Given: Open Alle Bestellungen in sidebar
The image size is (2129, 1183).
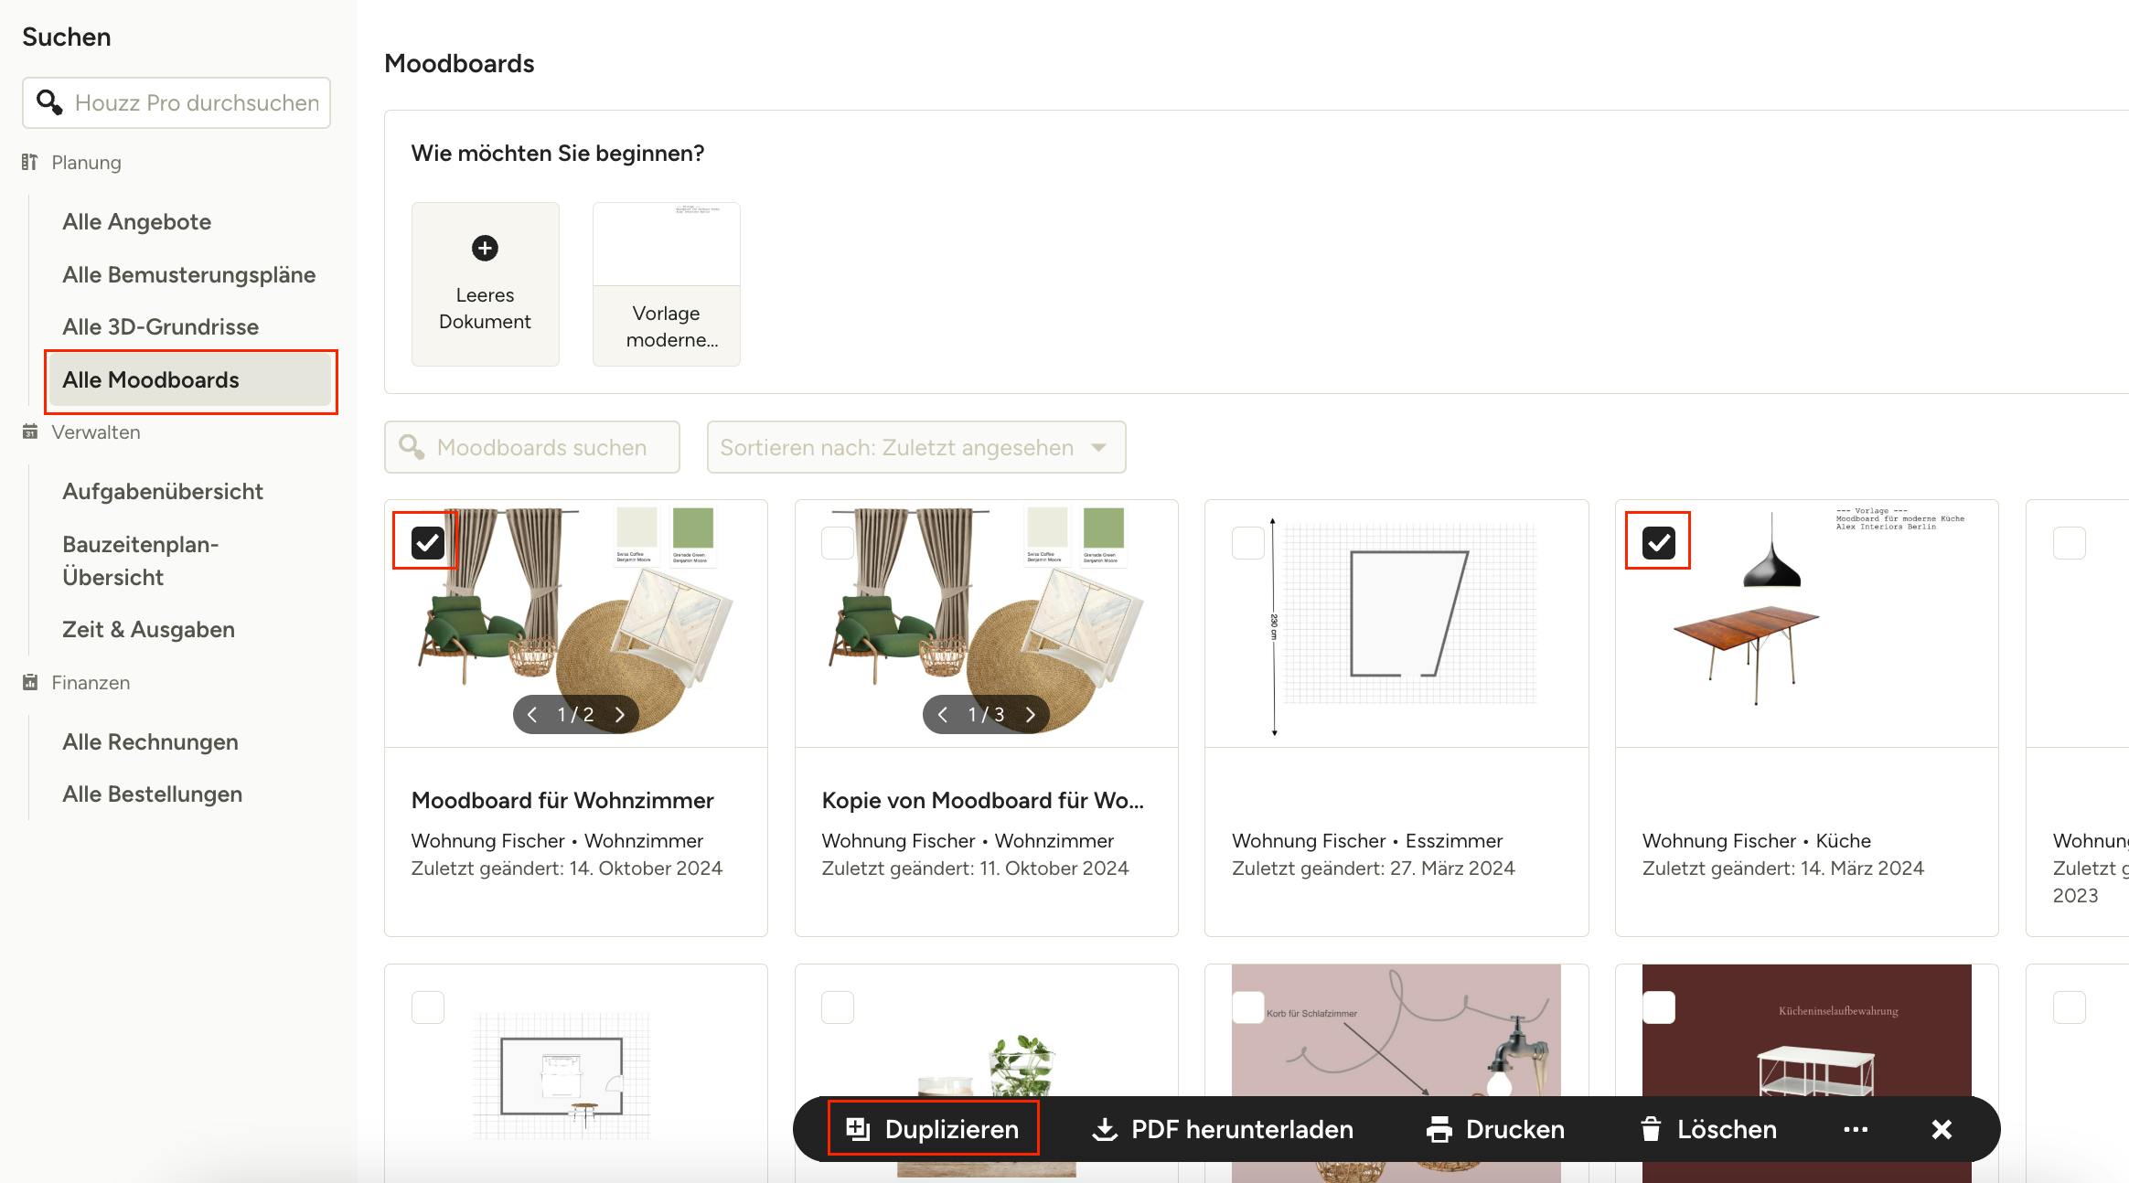Looking at the screenshot, I should [153, 794].
